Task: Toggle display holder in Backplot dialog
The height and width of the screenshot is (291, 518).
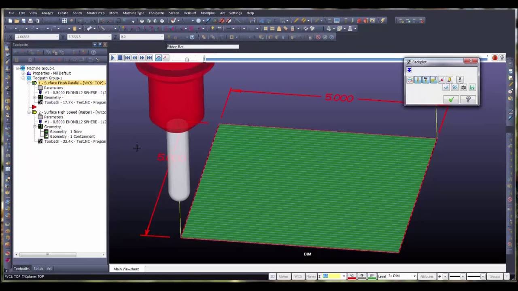Action: (x=425, y=80)
